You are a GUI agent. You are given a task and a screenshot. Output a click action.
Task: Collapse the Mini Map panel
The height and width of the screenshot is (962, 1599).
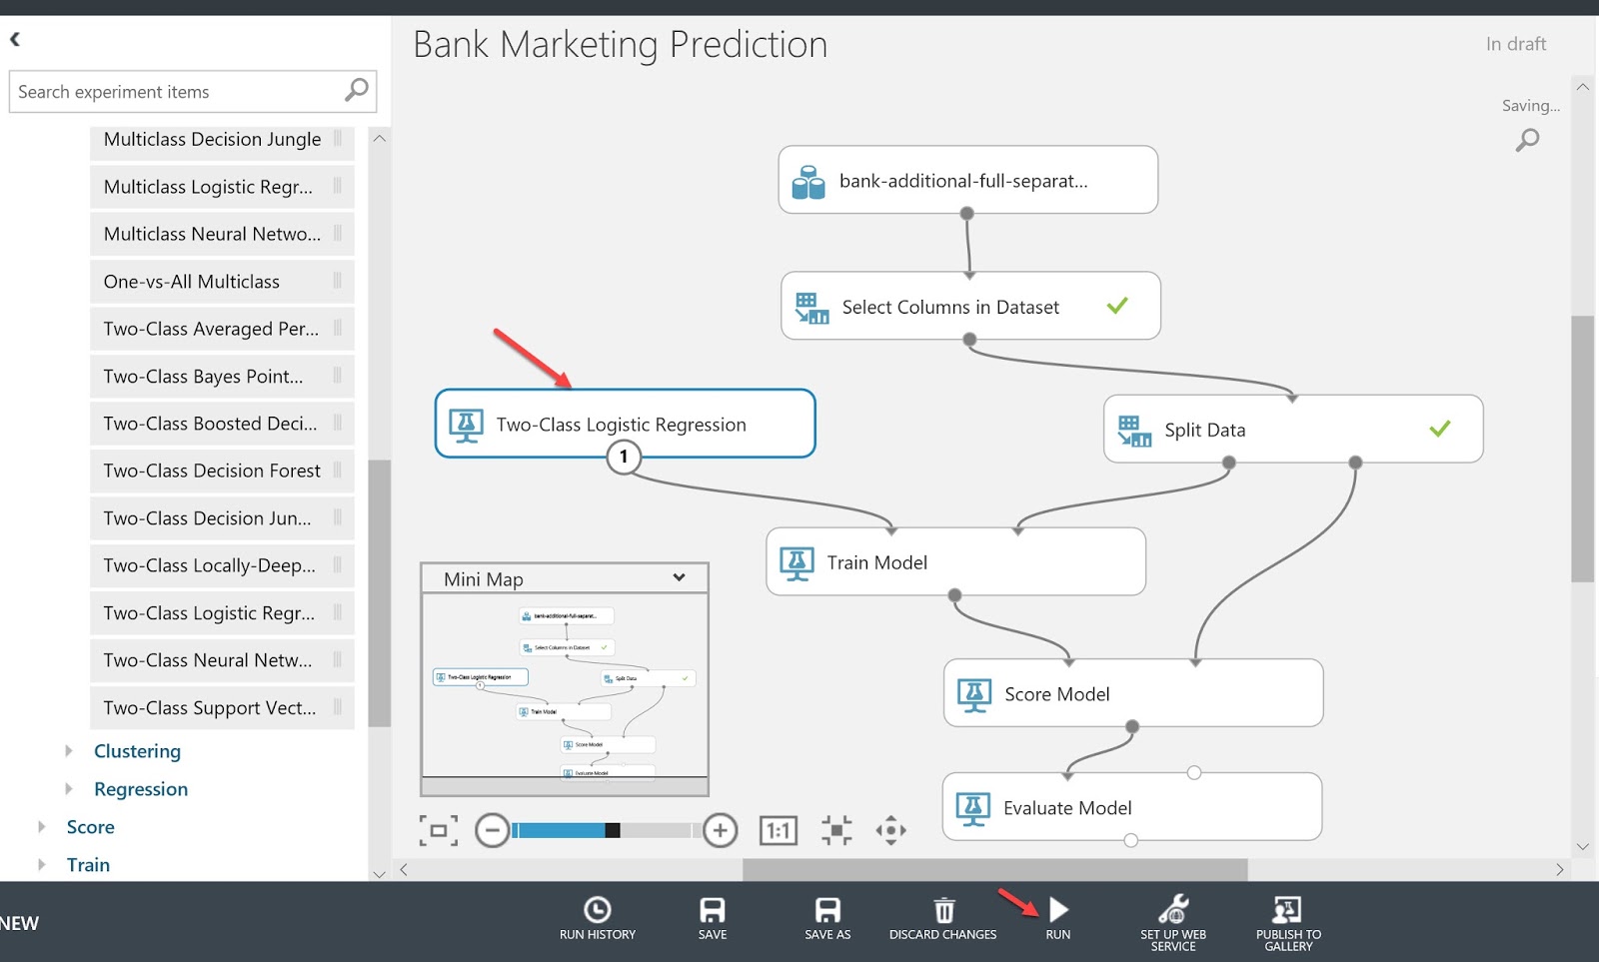coord(679,577)
